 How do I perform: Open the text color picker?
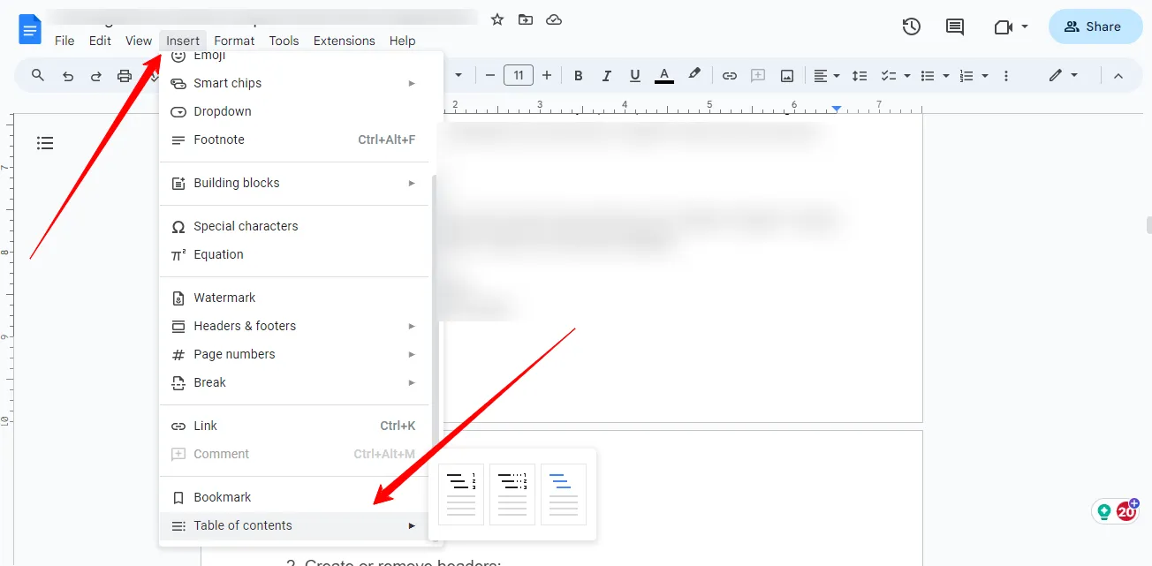[663, 75]
